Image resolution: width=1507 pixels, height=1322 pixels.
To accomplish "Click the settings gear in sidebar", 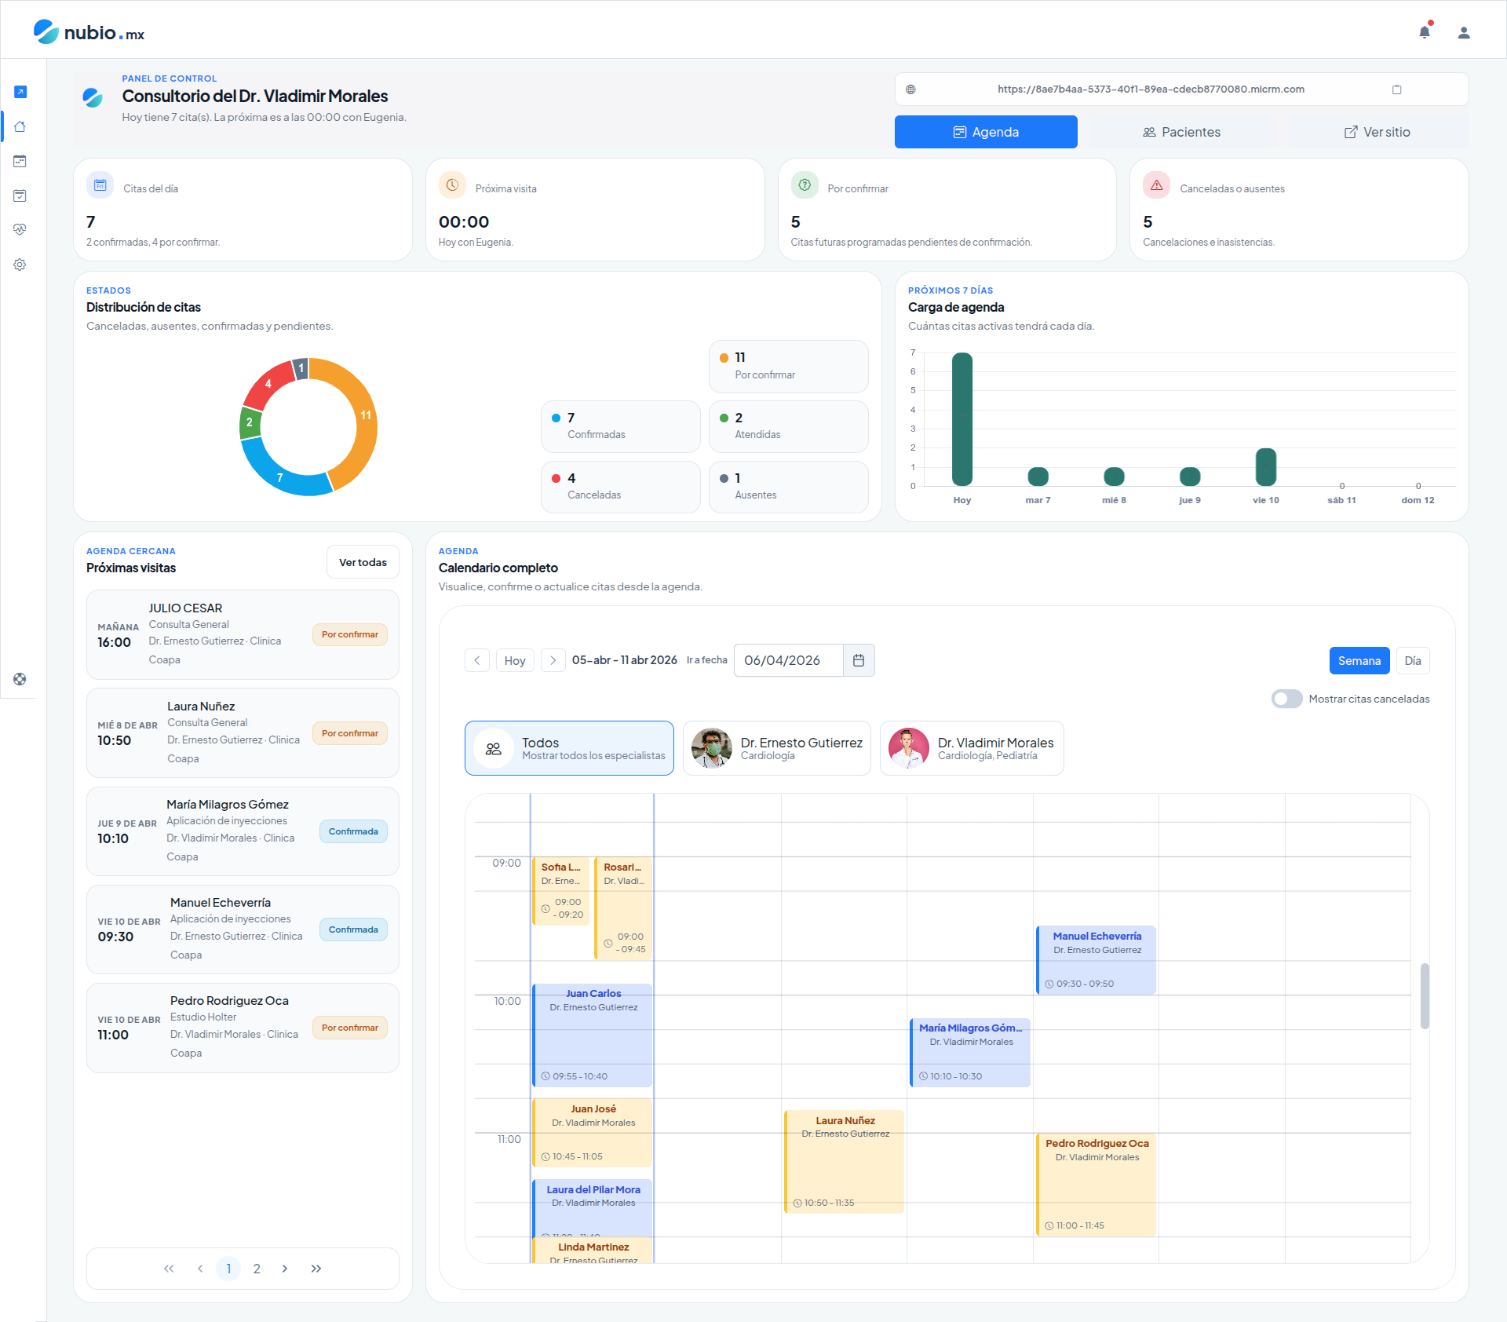I will pyautogui.click(x=20, y=265).
